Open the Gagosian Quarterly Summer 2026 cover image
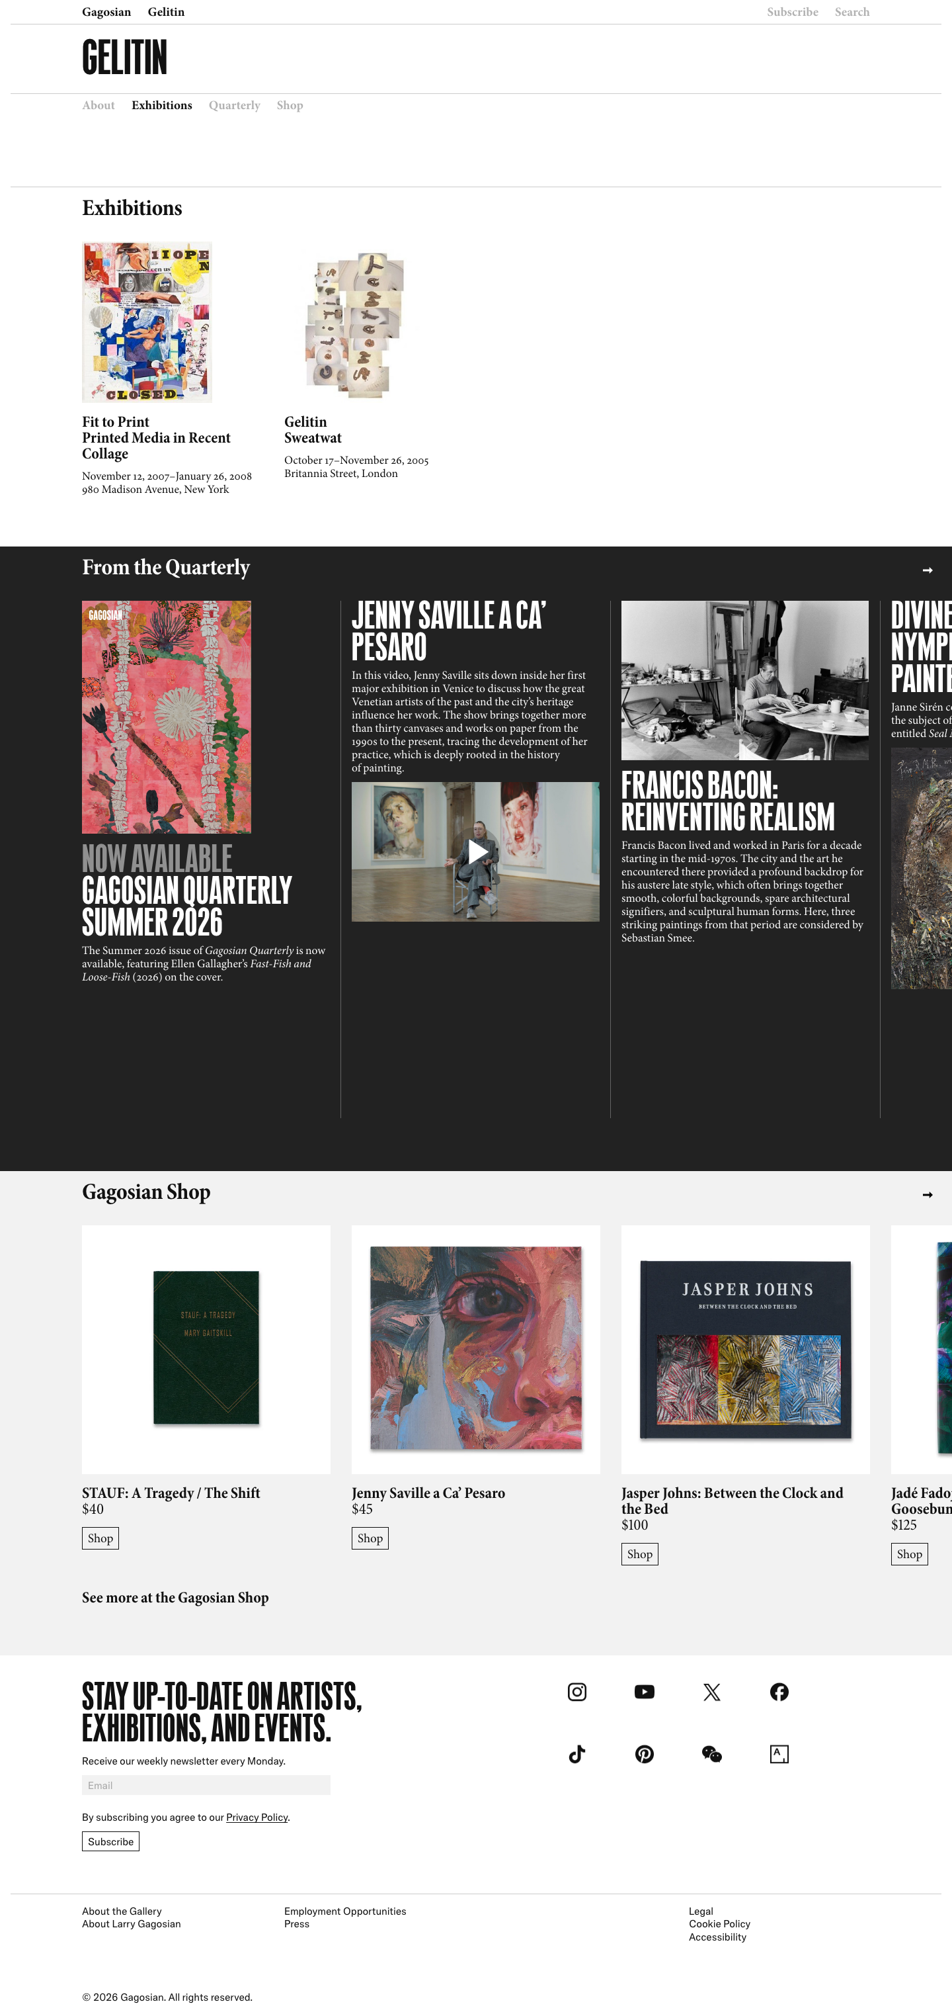Image resolution: width=952 pixels, height=2014 pixels. (x=167, y=717)
